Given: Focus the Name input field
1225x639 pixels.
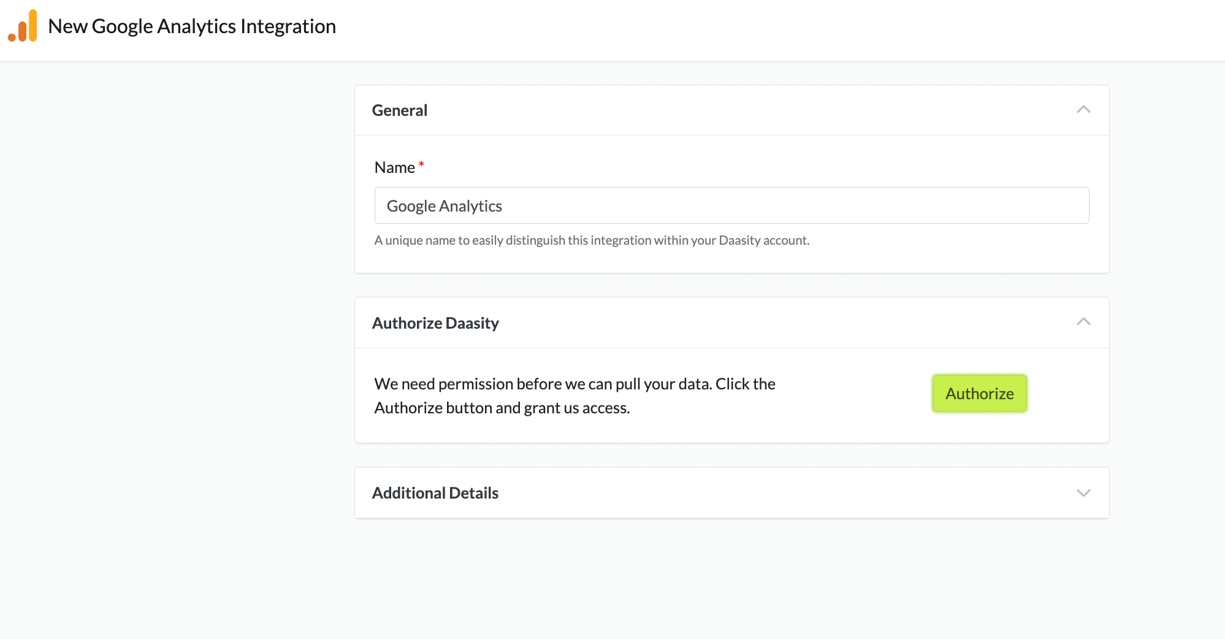Looking at the screenshot, I should click(731, 205).
